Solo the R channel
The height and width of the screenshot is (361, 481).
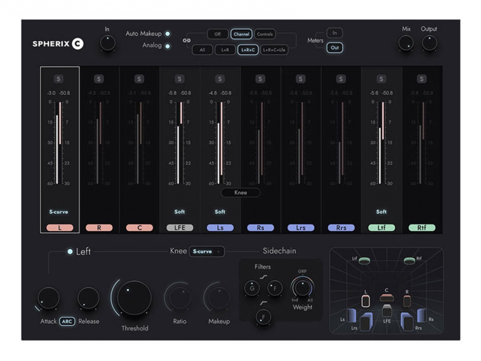(x=99, y=79)
